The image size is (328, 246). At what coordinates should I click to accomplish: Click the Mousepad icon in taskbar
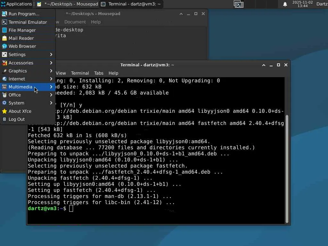click(x=39, y=4)
